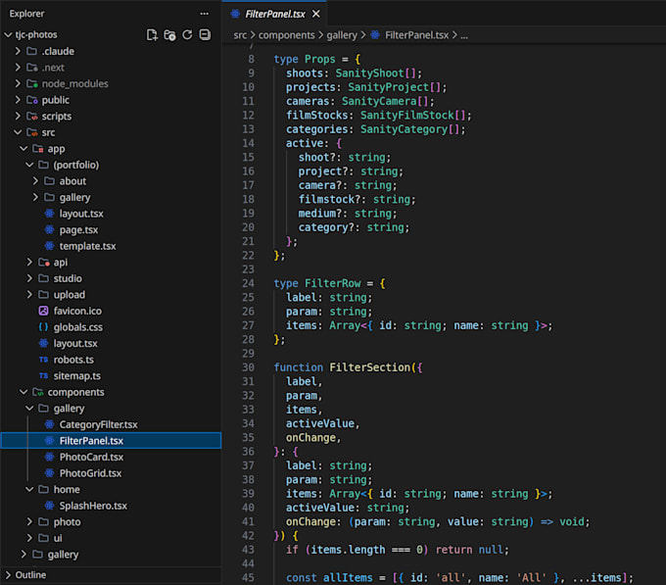
Task: Collapse the src folder chevron
Action: [x=18, y=132]
